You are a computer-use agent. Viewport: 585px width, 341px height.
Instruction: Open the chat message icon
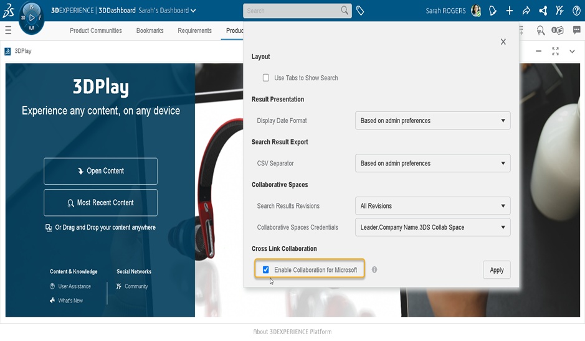(576, 30)
